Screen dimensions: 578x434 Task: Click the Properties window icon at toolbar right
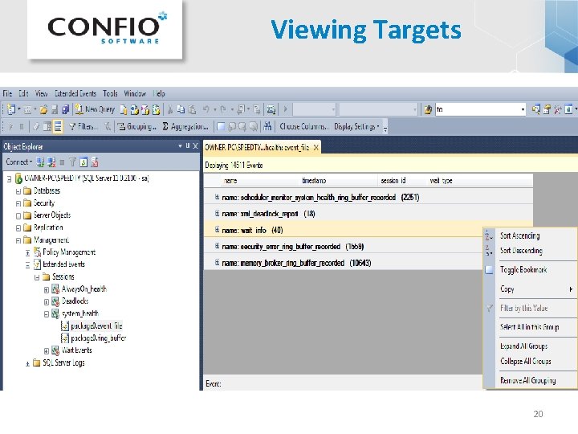pyautogui.click(x=547, y=109)
